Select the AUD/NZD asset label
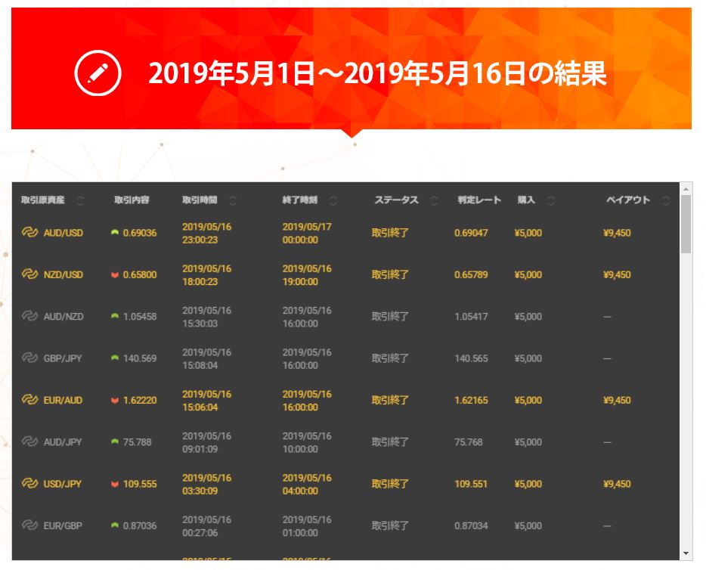Screen dimensions: 706x570 (63, 317)
